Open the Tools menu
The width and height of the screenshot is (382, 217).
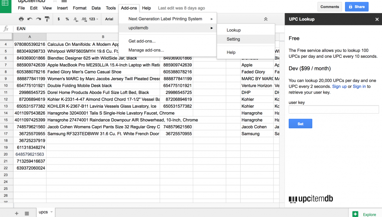click(110, 8)
